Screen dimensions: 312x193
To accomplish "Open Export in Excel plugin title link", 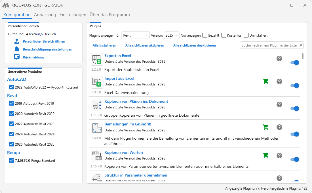I will click(118, 56).
